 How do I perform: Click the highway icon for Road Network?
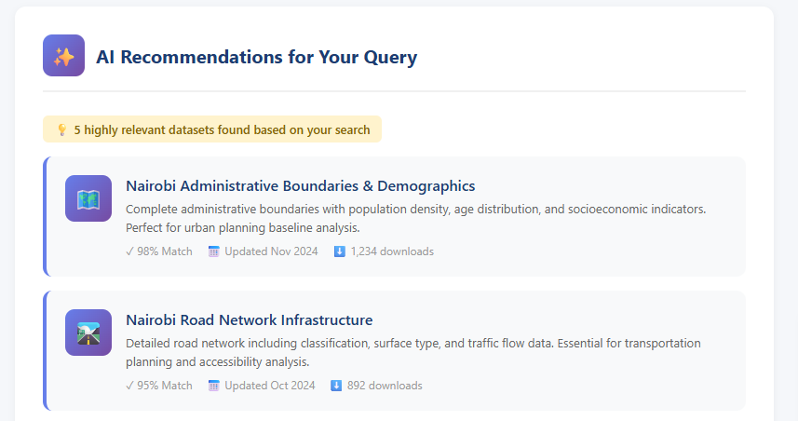(x=88, y=333)
